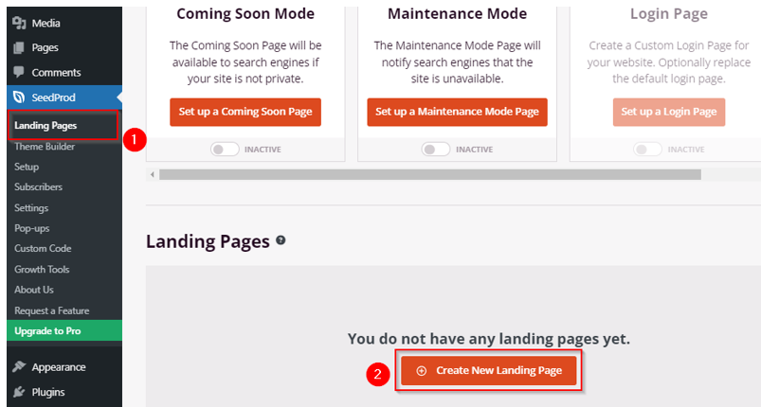Click INACTIVE label under Coming Soon Mode

tap(263, 150)
